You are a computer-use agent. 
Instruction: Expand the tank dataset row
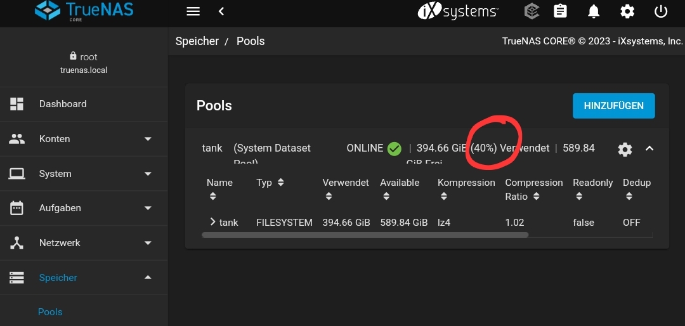coord(213,222)
